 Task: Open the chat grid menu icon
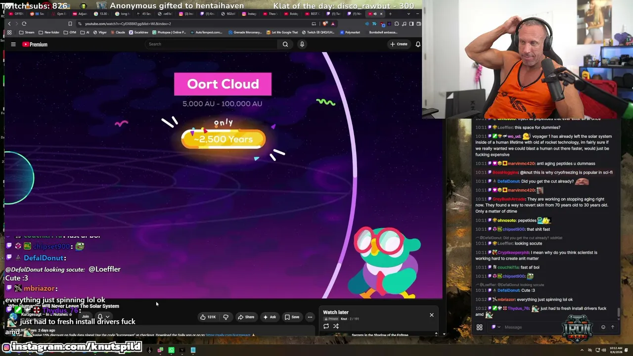click(479, 327)
